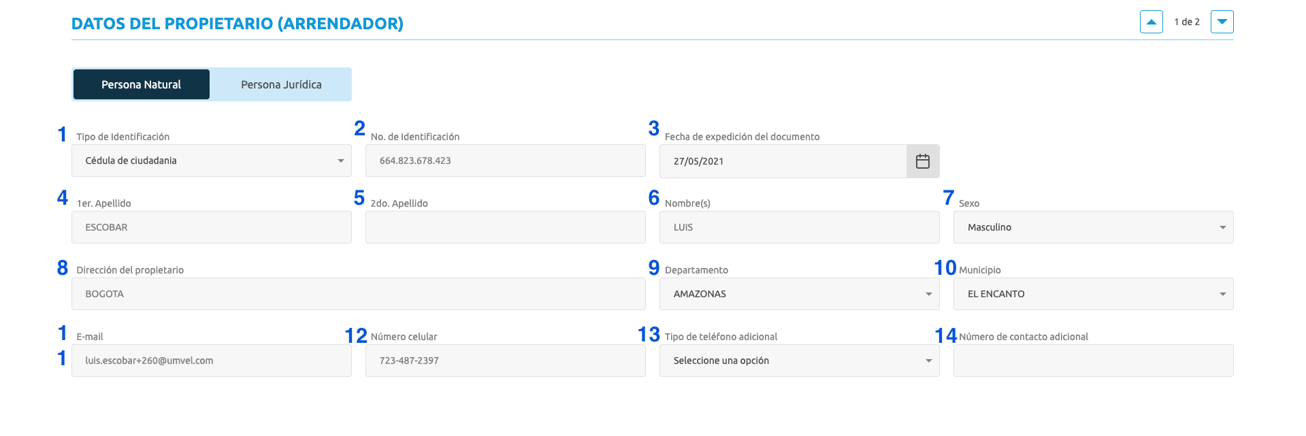
Task: Open the Tipo de Identificación dropdown
Action: click(212, 161)
